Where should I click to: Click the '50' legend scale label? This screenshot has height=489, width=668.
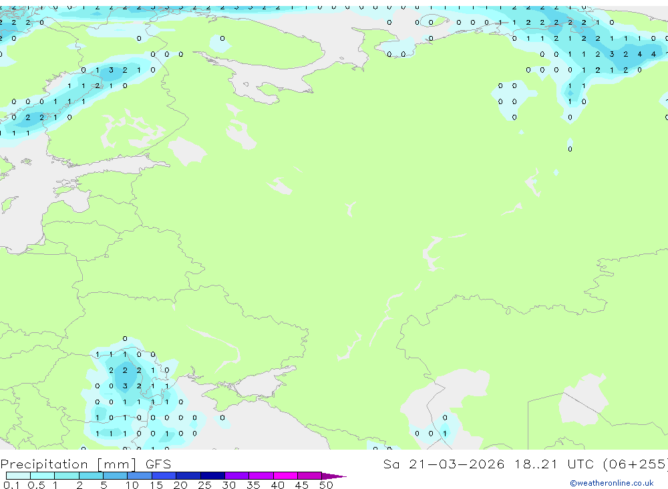coord(326,485)
